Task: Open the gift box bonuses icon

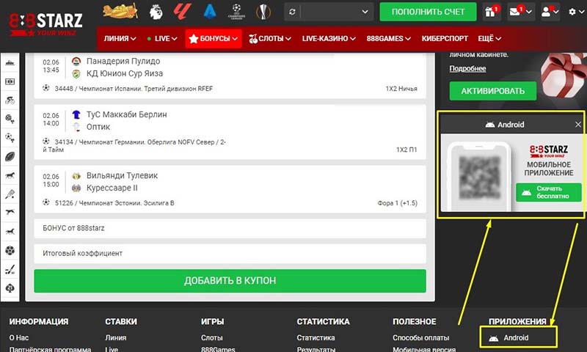Action: pyautogui.click(x=490, y=12)
